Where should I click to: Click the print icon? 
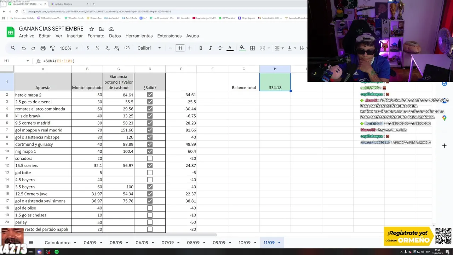(43, 48)
